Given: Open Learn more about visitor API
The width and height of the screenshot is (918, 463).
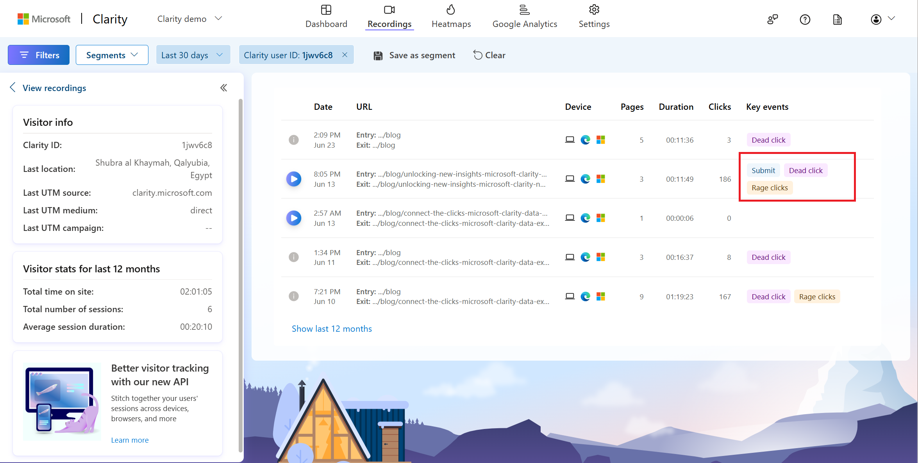Looking at the screenshot, I should pyautogui.click(x=130, y=440).
